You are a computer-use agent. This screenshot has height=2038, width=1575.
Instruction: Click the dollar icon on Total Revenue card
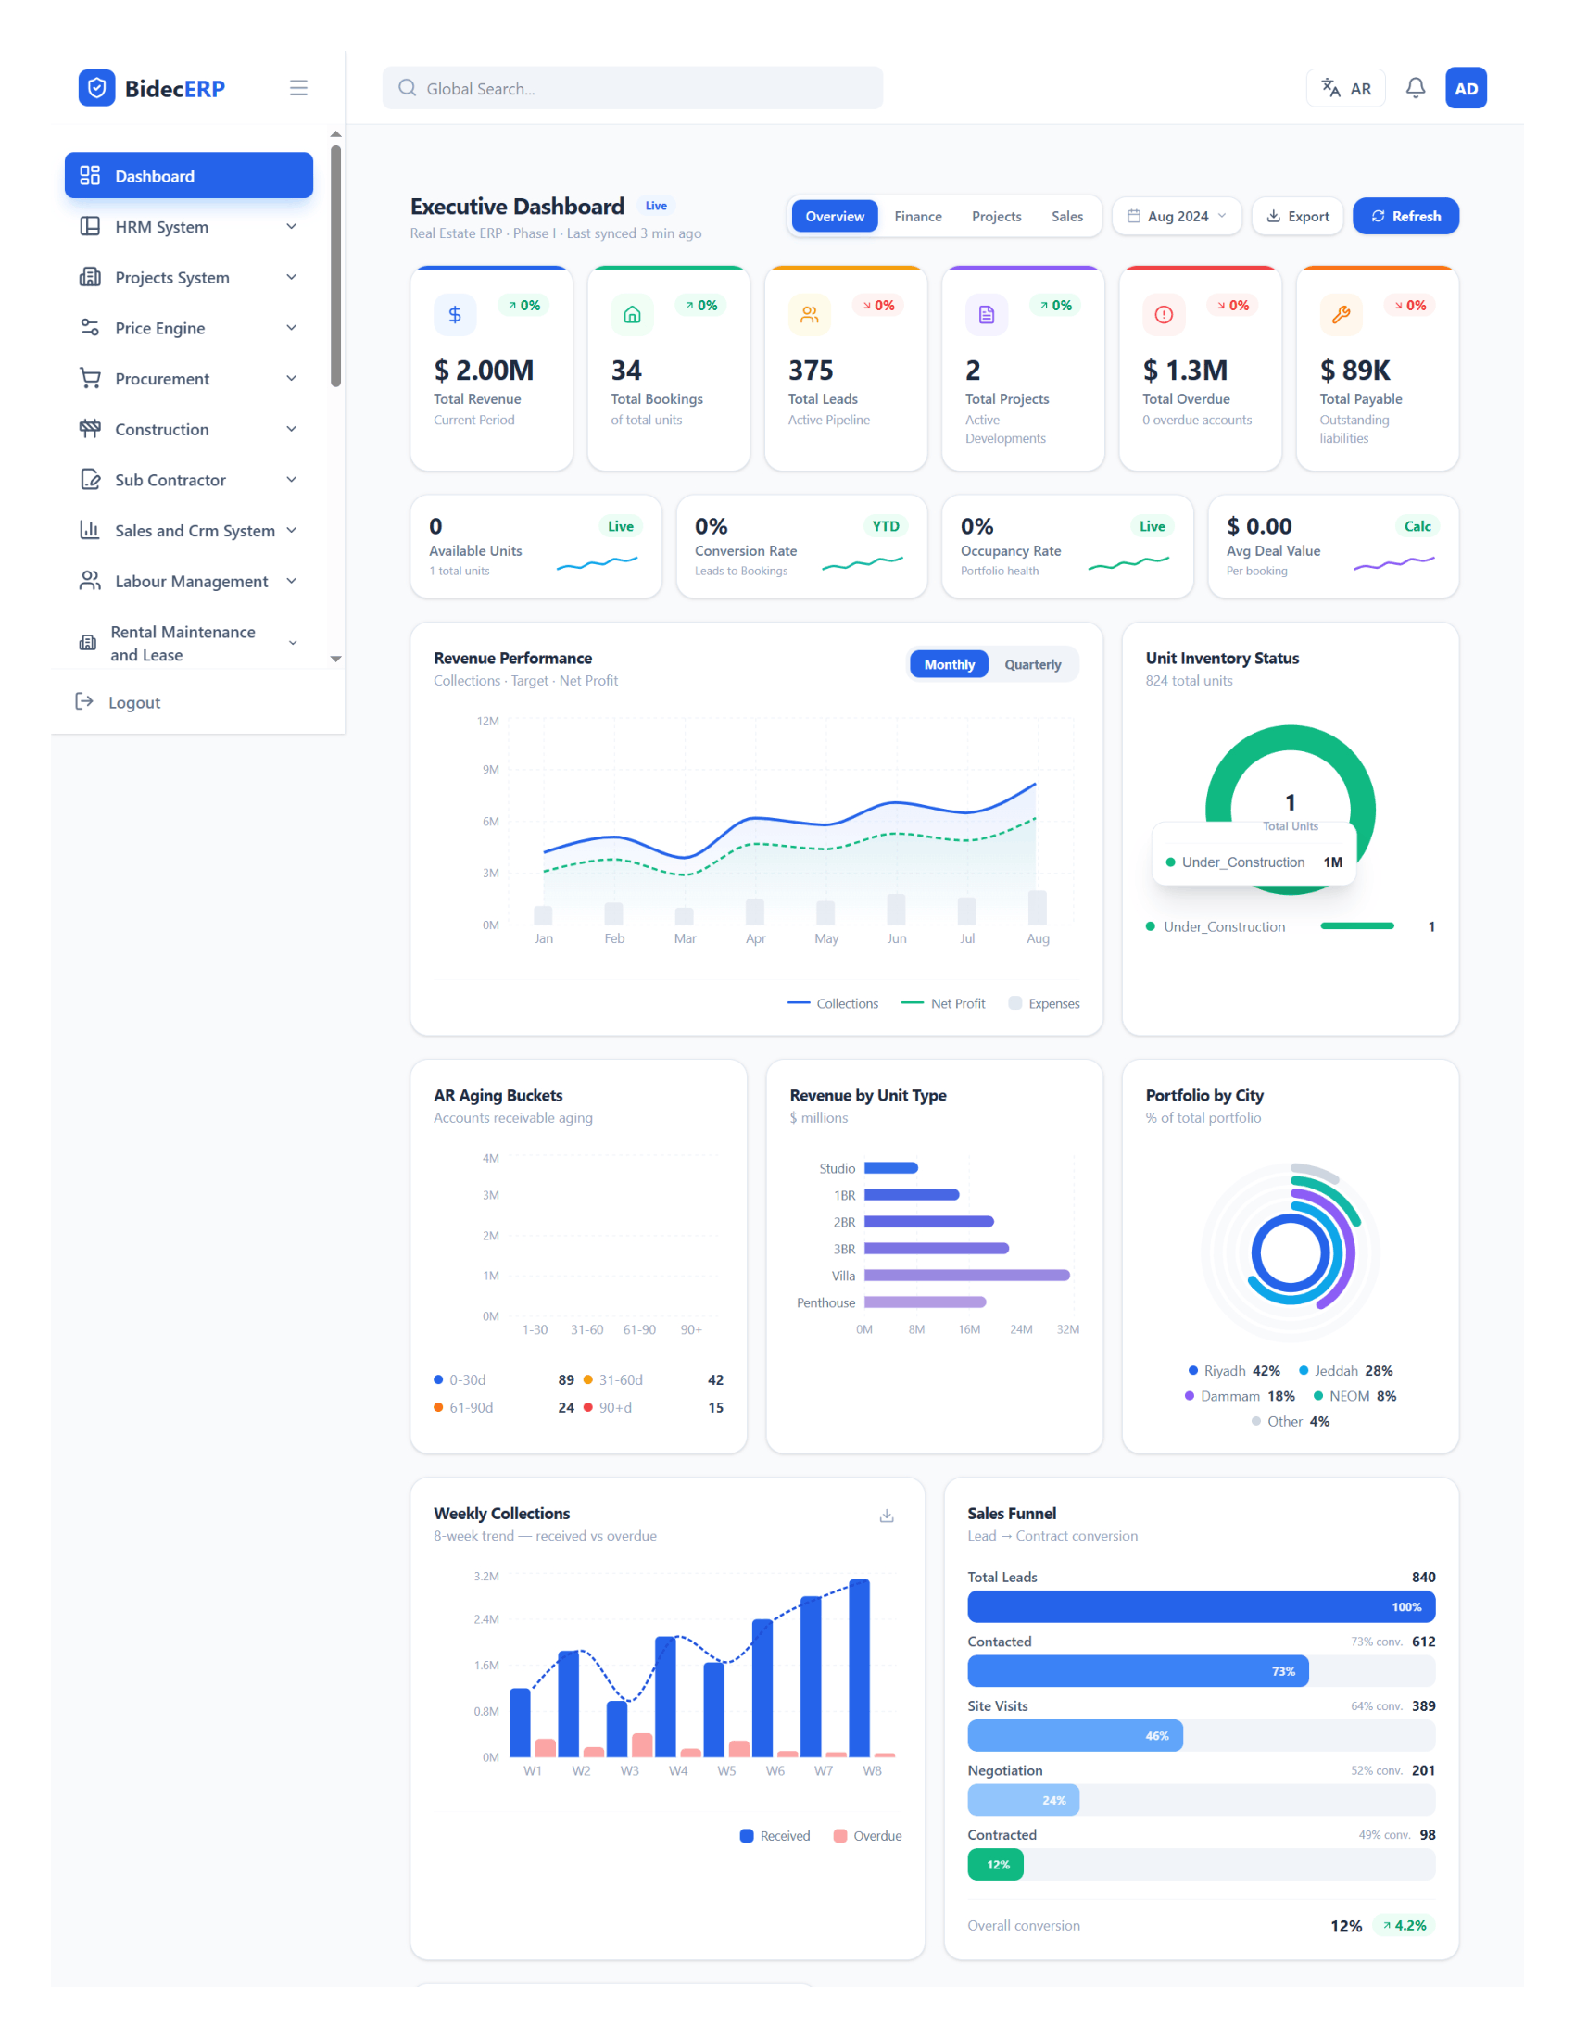[454, 315]
